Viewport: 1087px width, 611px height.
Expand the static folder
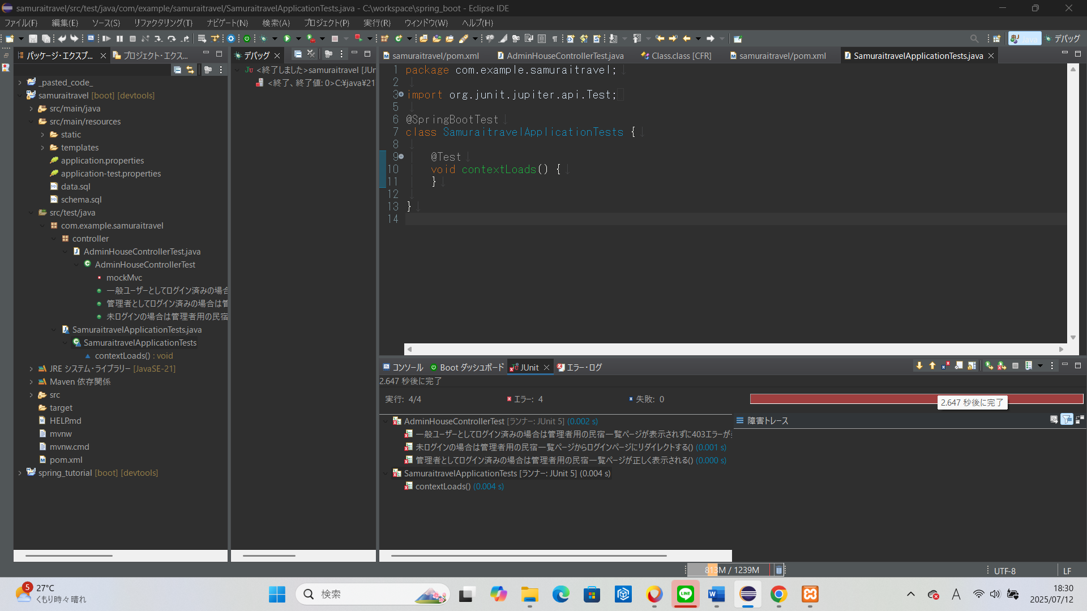tap(42, 135)
